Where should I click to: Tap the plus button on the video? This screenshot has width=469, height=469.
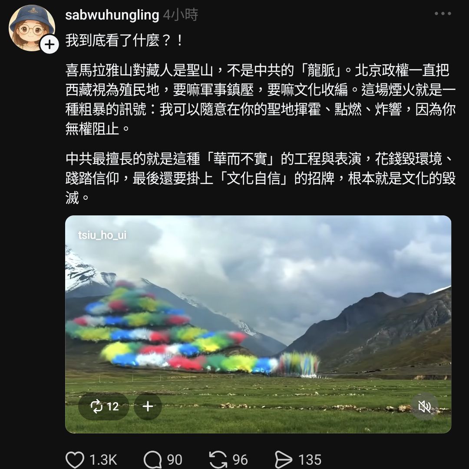[148, 406]
